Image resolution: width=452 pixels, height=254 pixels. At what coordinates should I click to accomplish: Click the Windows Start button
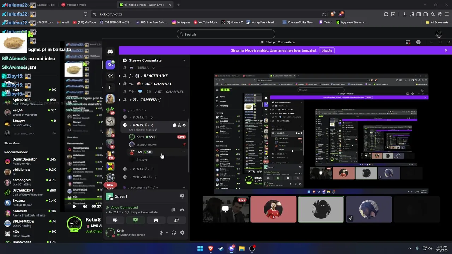point(200,248)
